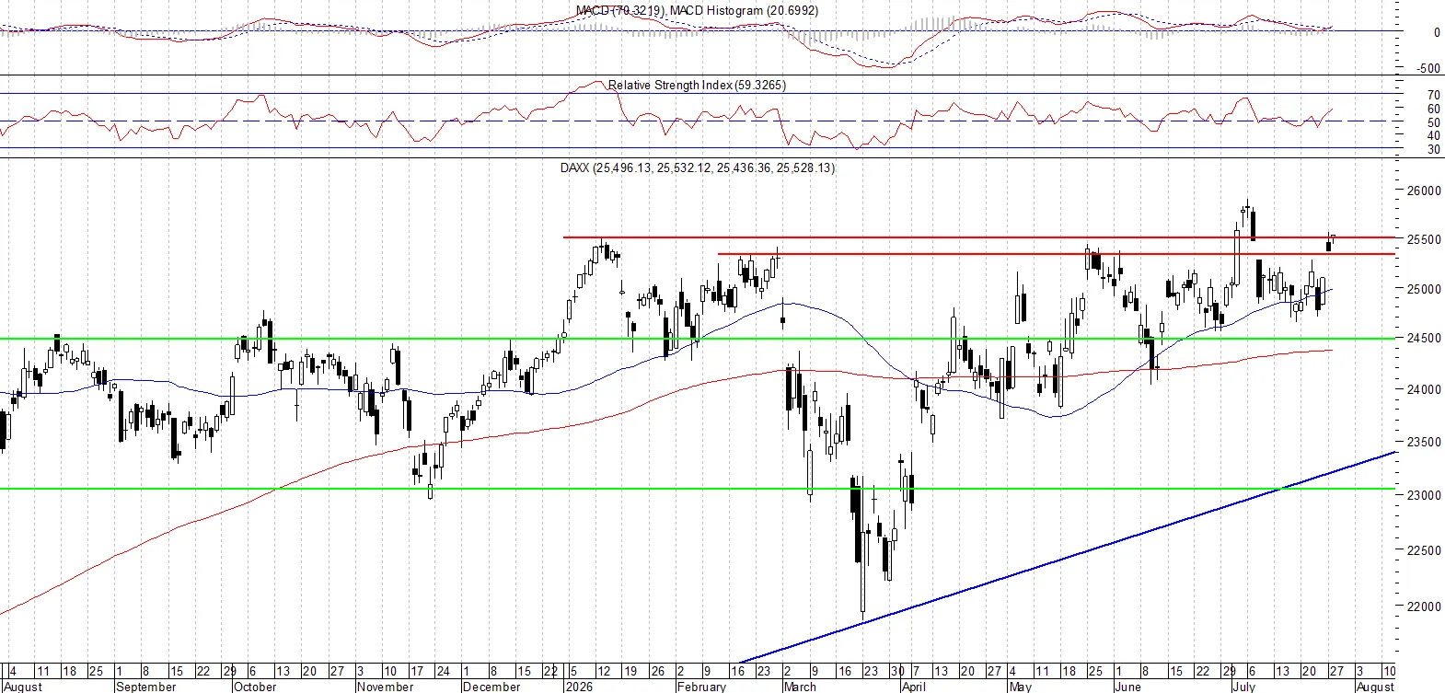Select the upper red resistance line at 25500
1445x693 pixels.
[979, 237]
